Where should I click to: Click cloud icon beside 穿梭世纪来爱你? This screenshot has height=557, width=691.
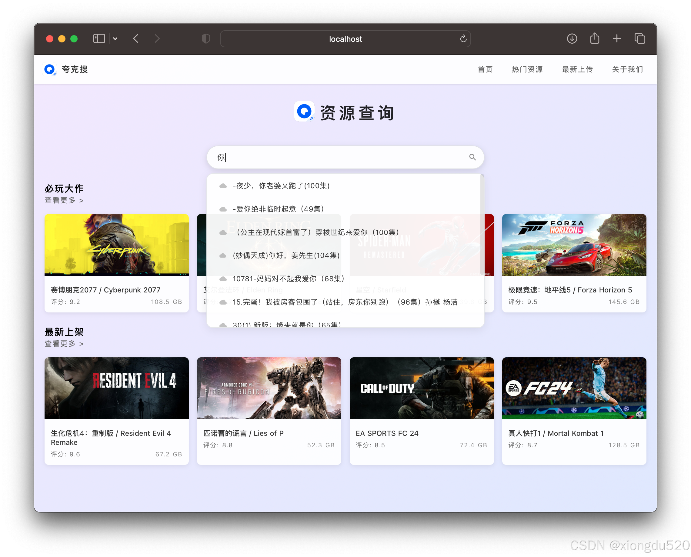pos(223,233)
